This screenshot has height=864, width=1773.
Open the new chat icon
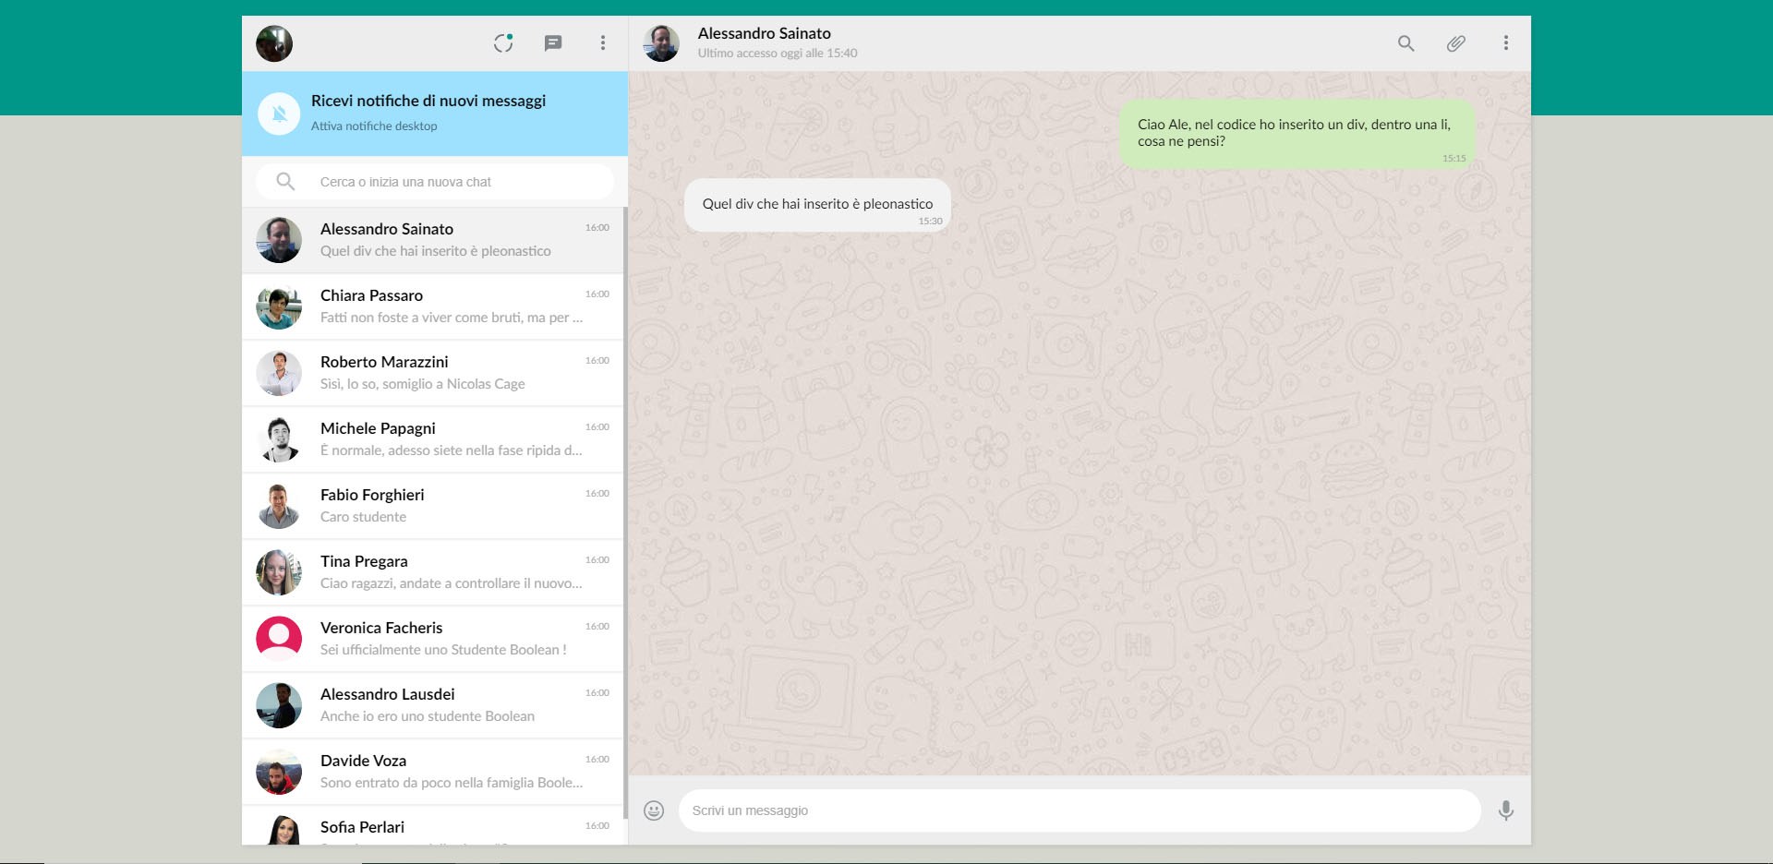pyautogui.click(x=553, y=42)
